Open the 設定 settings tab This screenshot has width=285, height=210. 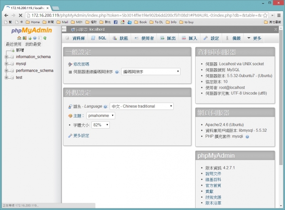(x=211, y=38)
